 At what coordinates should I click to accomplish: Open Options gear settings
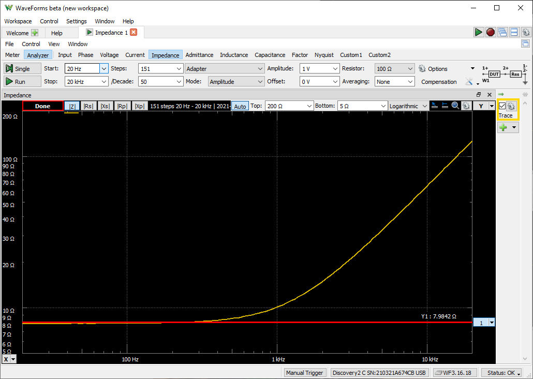(422, 68)
